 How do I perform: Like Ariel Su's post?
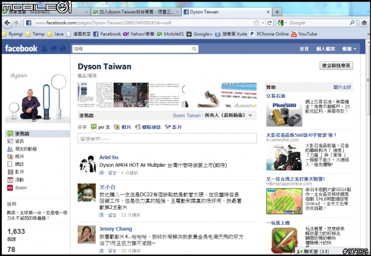pos(101,173)
